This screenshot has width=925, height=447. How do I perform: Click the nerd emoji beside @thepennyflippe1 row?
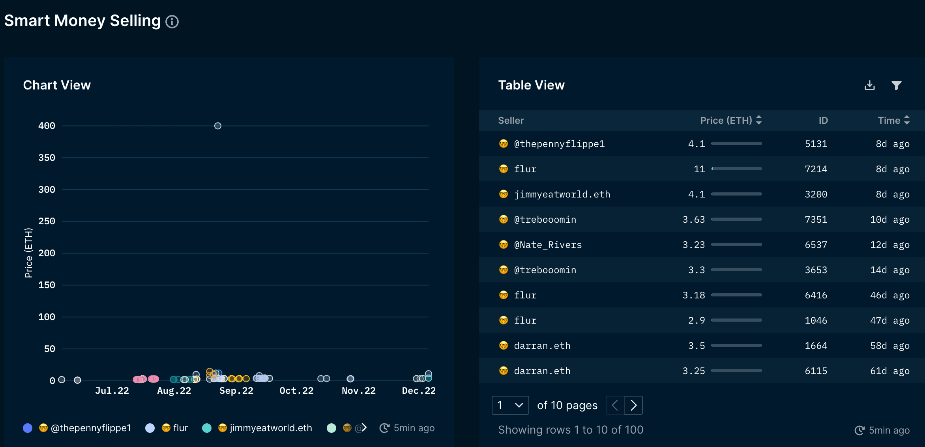point(504,143)
